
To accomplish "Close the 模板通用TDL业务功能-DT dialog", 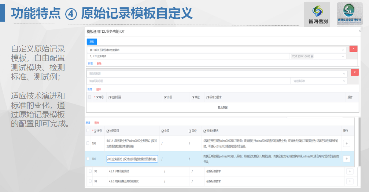I will [359, 31].
